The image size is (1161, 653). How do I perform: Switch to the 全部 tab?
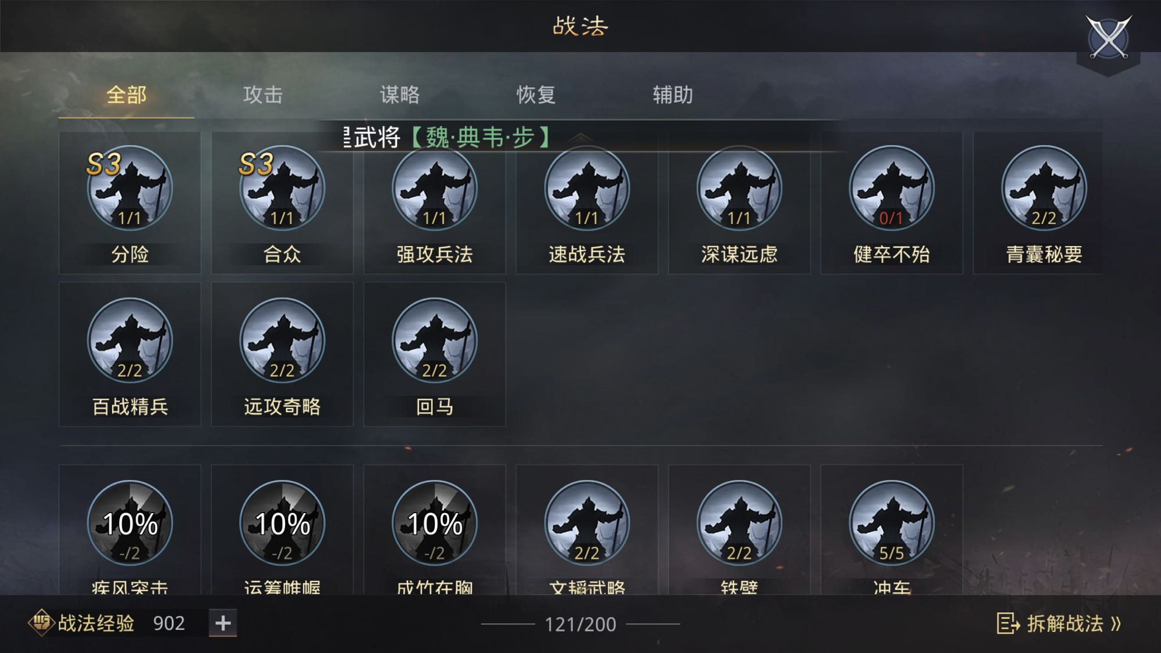click(127, 95)
